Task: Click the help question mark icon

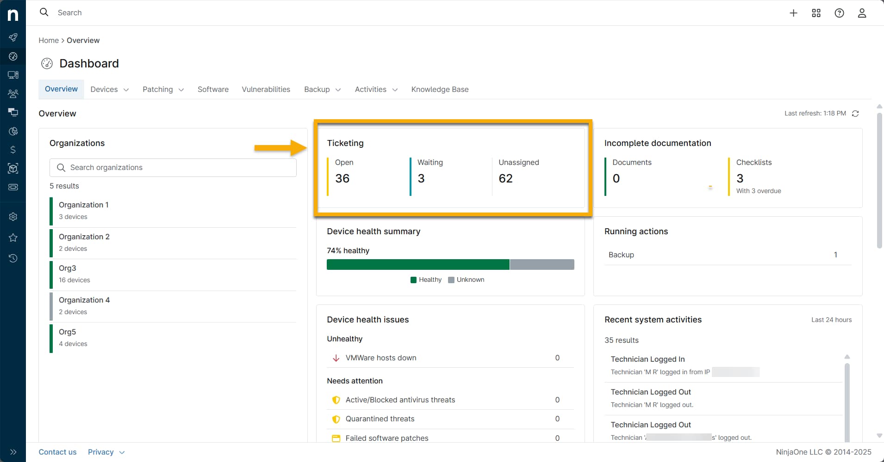Action: click(x=839, y=13)
